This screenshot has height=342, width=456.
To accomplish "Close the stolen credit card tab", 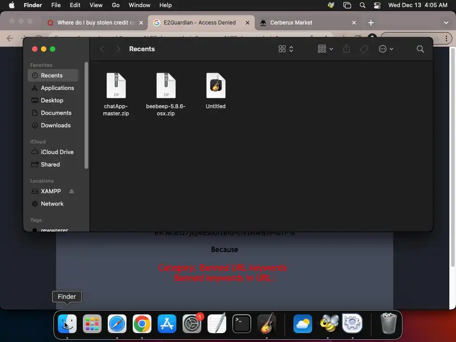I will [141, 23].
